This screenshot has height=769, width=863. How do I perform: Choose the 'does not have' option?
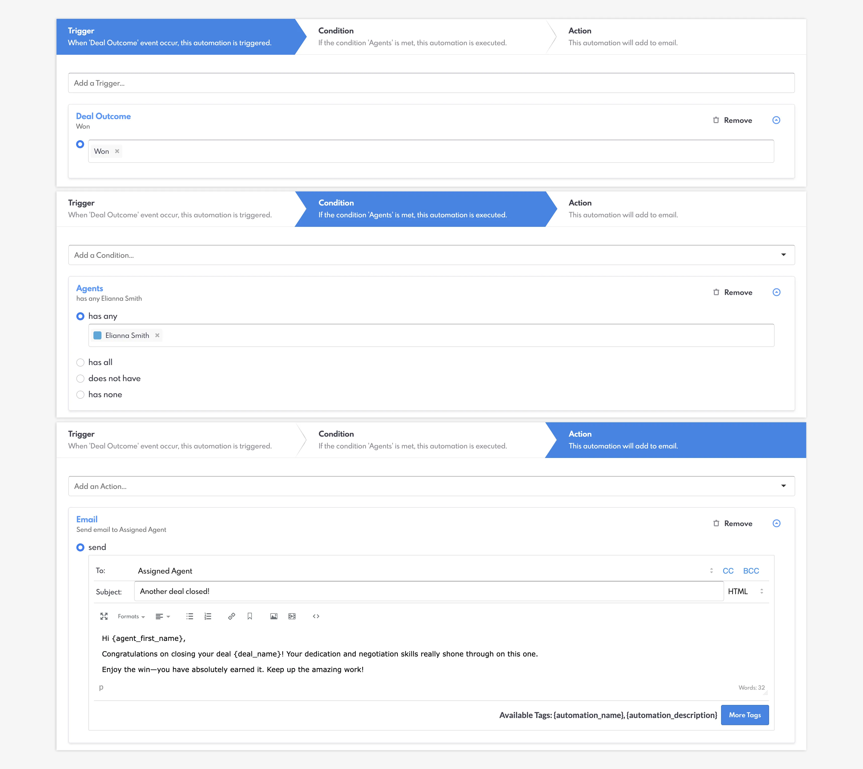coord(80,379)
